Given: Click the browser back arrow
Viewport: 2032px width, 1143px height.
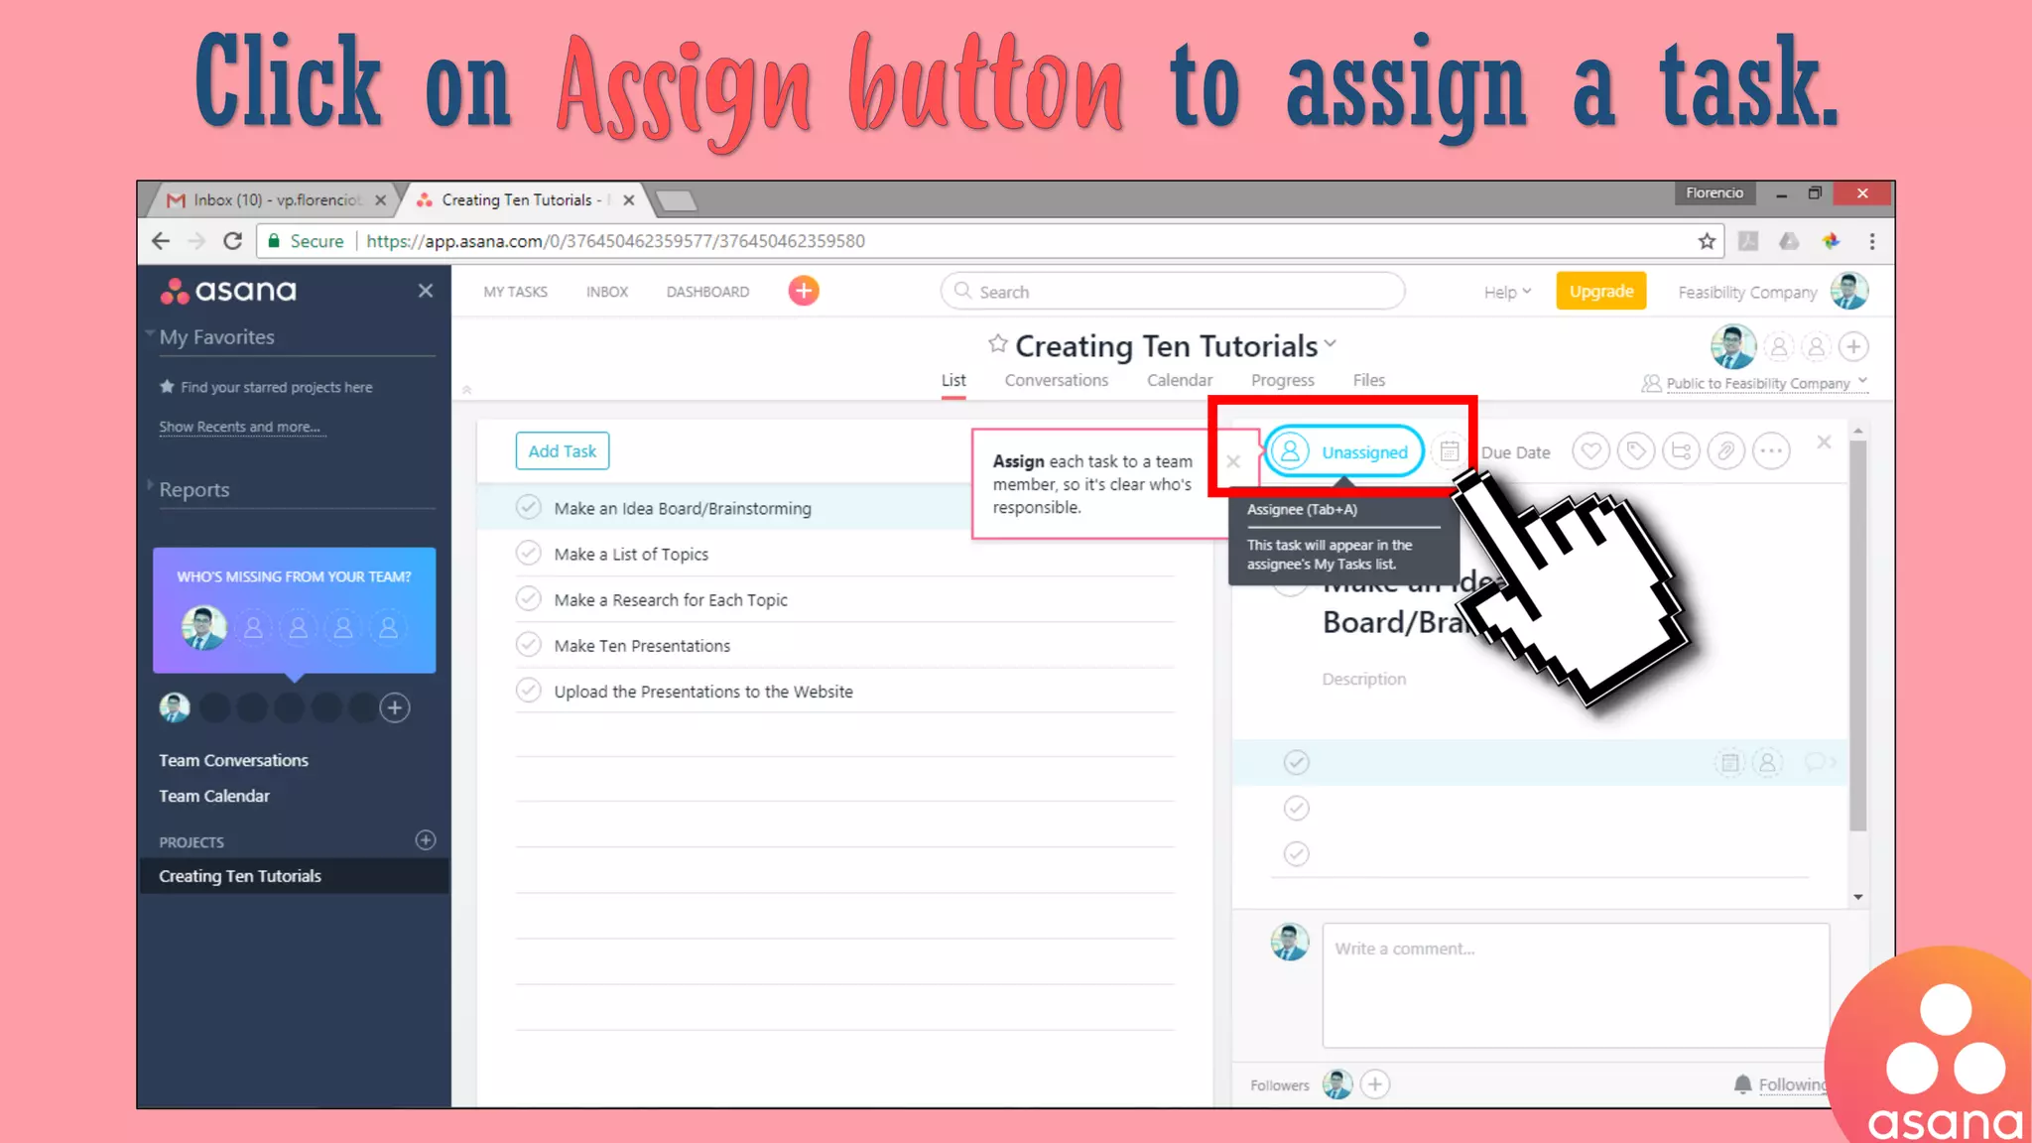Looking at the screenshot, I should (161, 241).
